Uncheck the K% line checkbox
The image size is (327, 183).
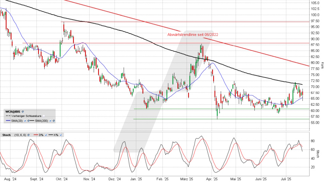[61, 135]
